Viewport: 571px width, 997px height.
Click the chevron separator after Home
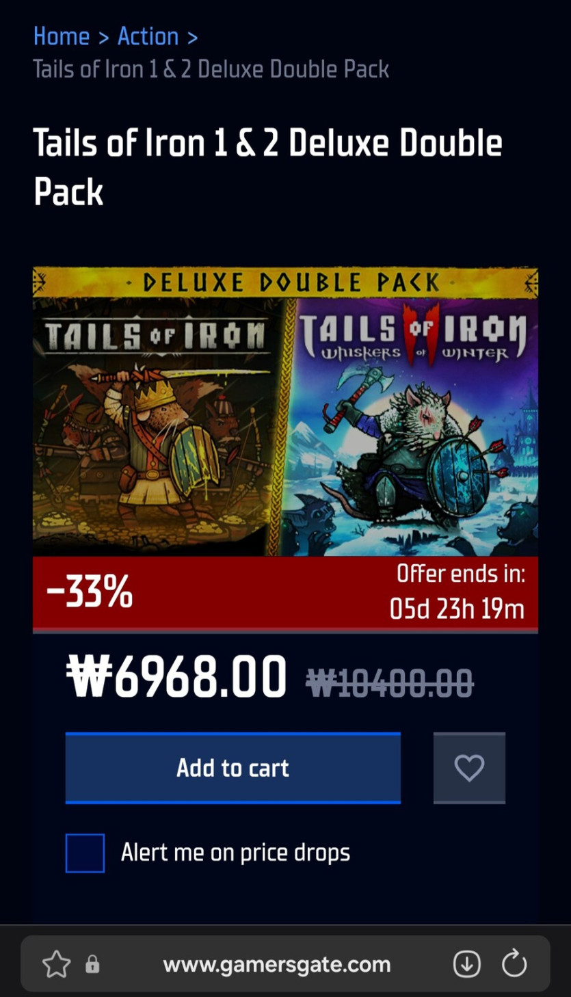(x=104, y=37)
